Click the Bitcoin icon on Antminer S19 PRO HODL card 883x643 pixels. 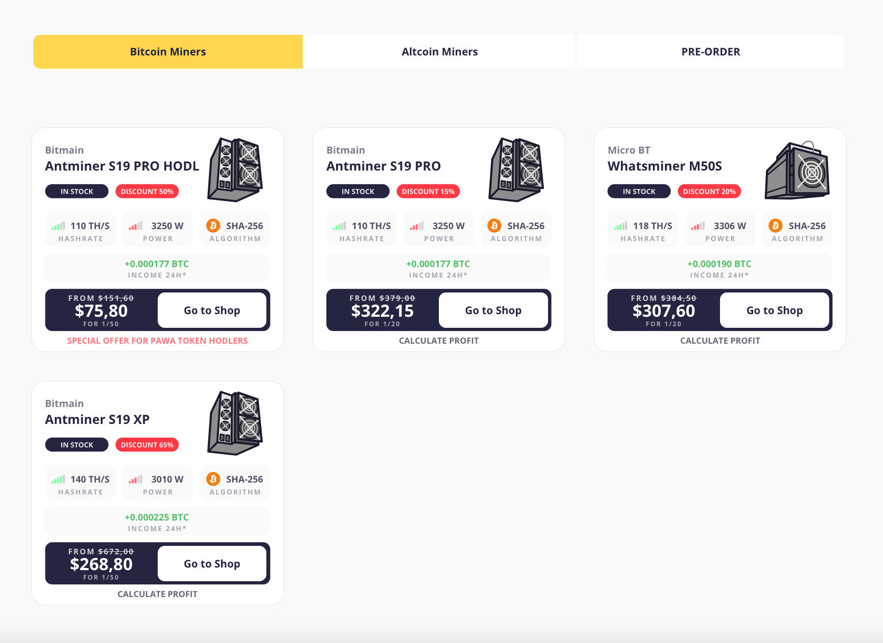click(x=213, y=226)
